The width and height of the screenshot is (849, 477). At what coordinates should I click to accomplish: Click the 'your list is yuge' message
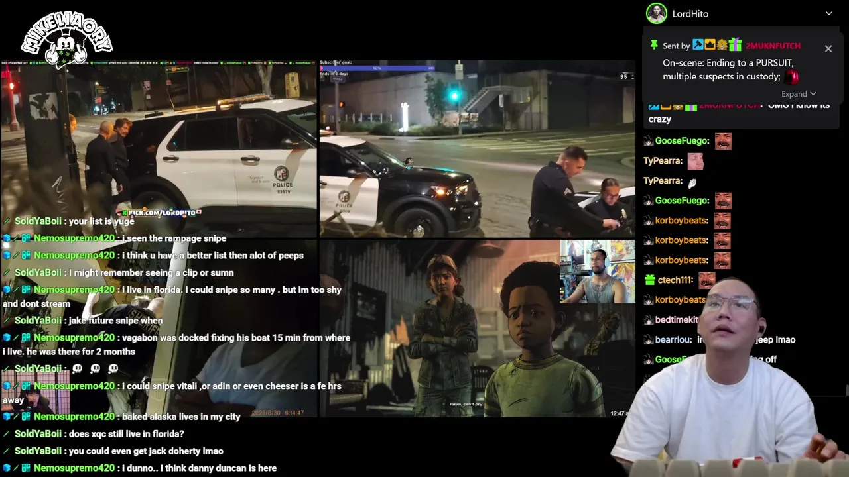tap(101, 221)
